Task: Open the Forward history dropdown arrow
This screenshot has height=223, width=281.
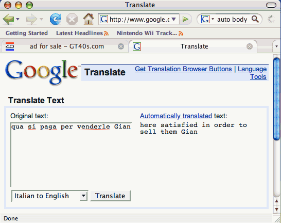Action: [x=41, y=19]
